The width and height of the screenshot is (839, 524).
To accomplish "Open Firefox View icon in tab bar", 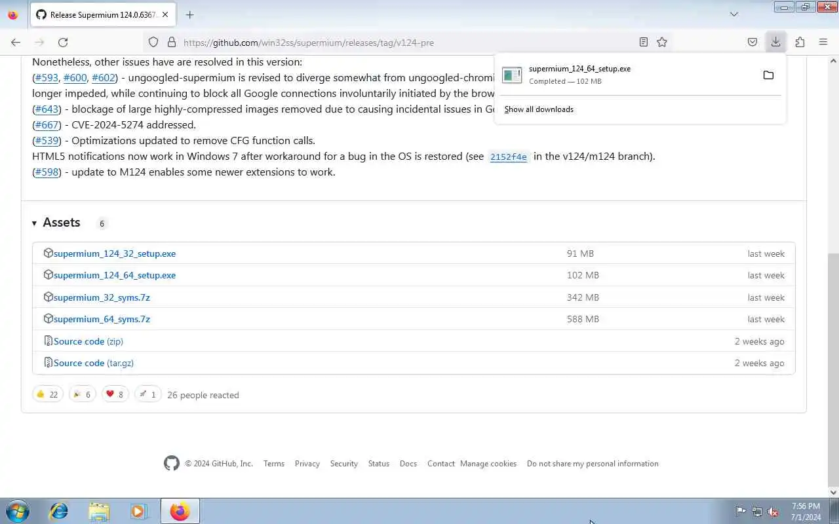I will [12, 14].
